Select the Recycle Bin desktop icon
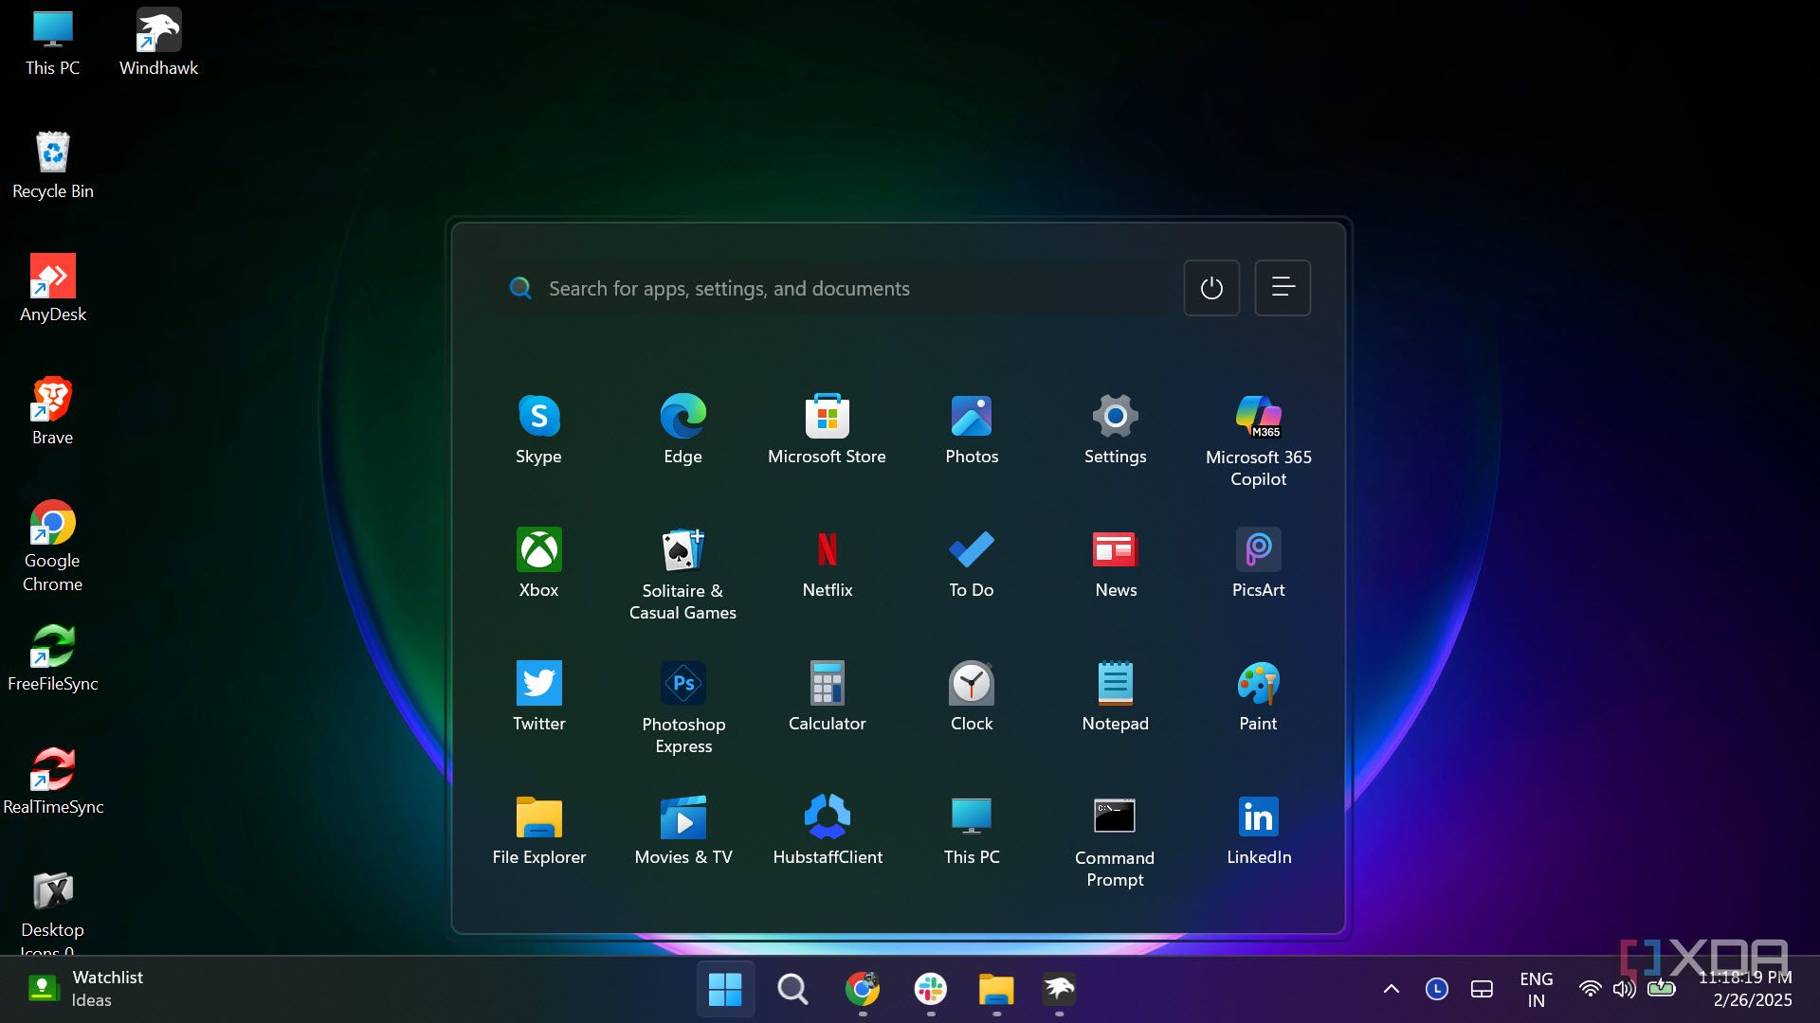 coord(53,166)
